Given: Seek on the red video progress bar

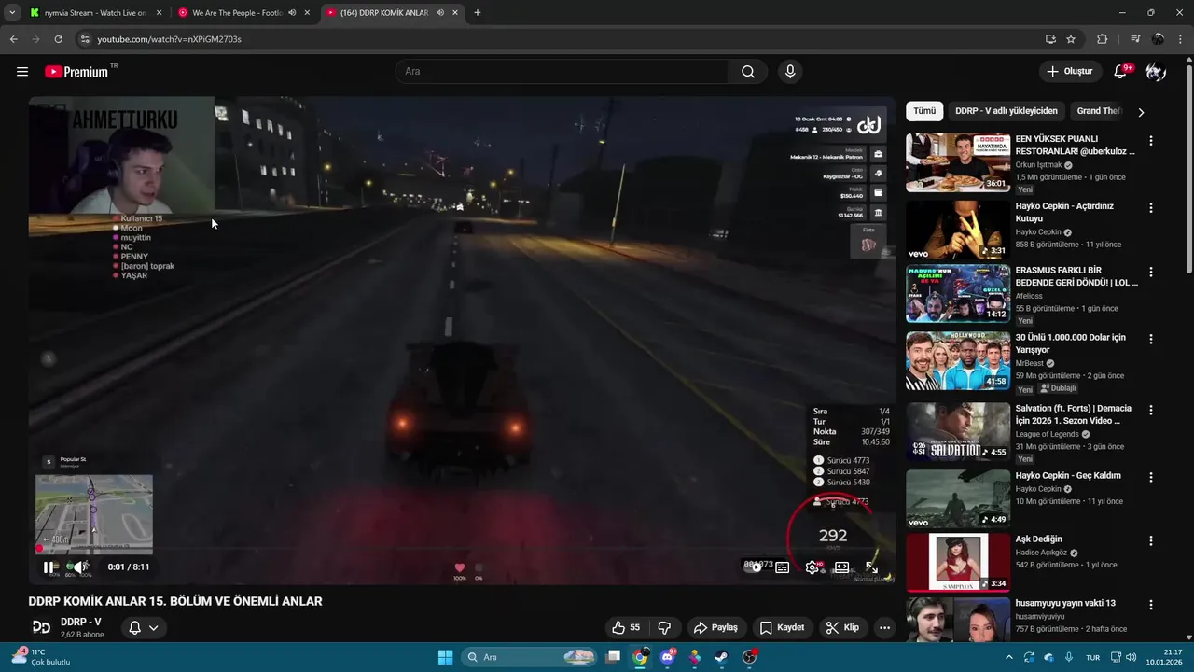Looking at the screenshot, I should 462,549.
